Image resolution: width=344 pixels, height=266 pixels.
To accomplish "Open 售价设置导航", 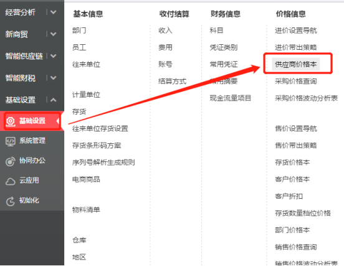I will pyautogui.click(x=296, y=128).
